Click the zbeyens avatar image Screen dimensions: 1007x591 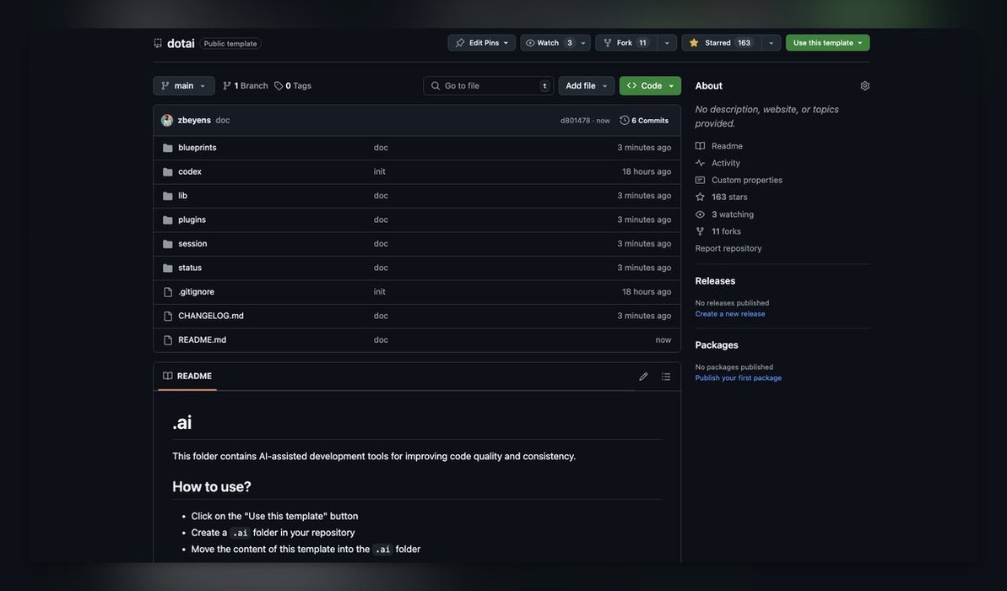167,121
